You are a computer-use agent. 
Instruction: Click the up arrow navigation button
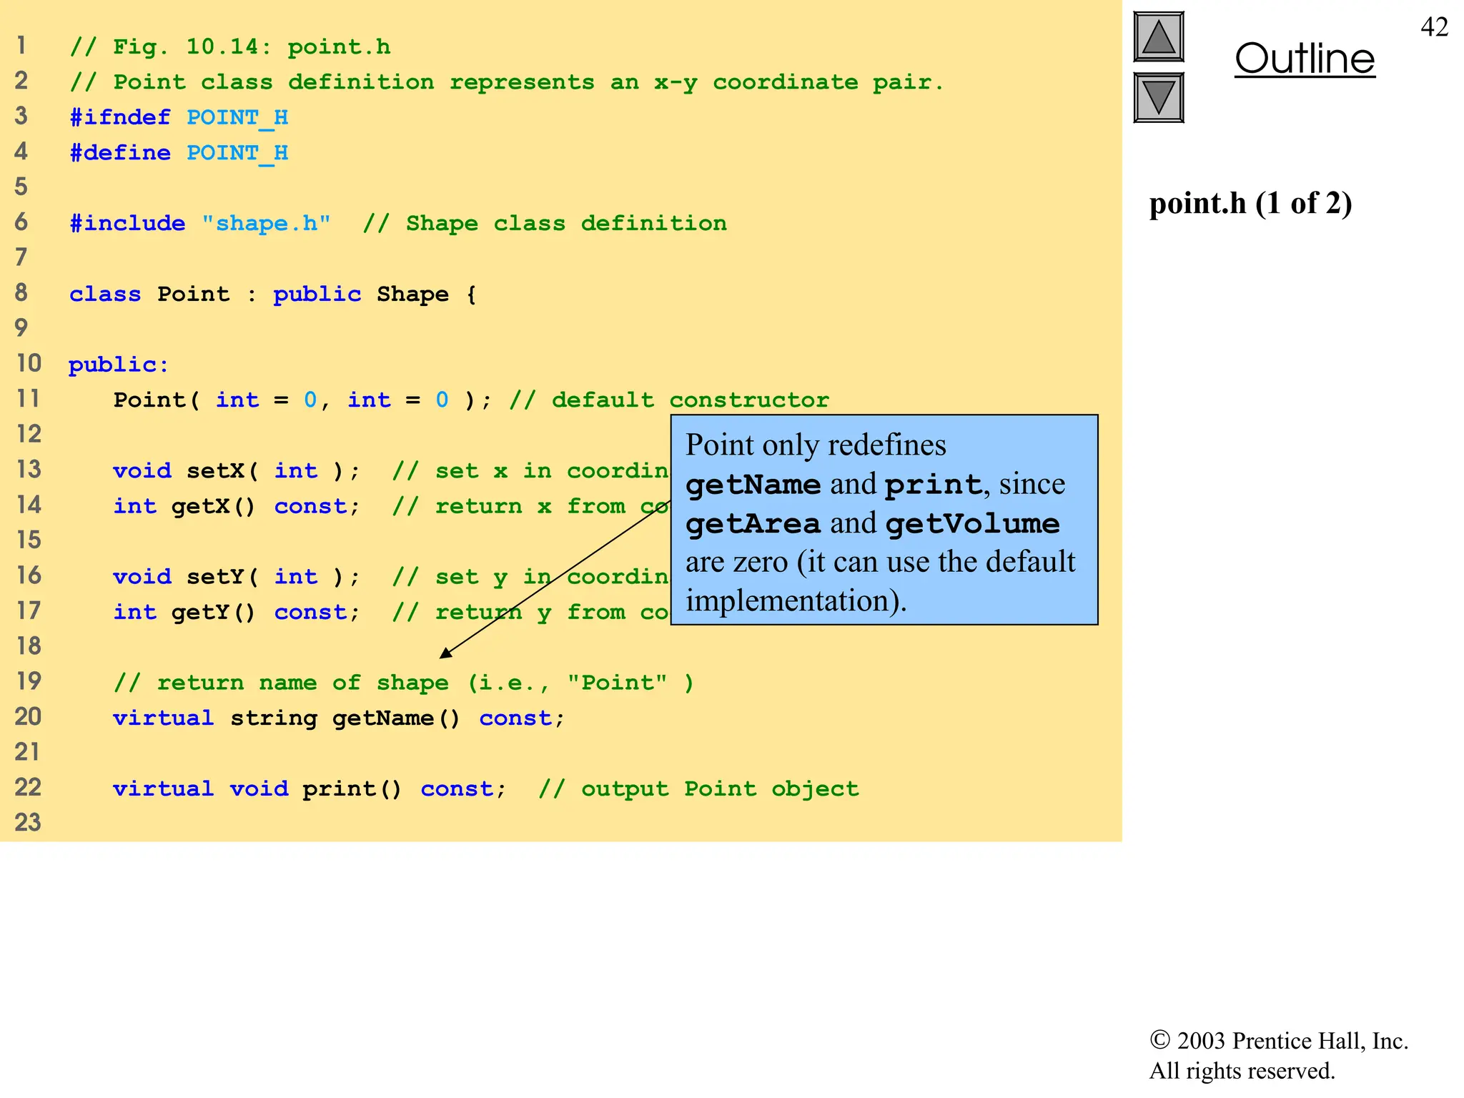tap(1158, 37)
